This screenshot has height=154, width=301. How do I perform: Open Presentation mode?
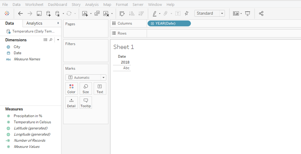pos(248,14)
